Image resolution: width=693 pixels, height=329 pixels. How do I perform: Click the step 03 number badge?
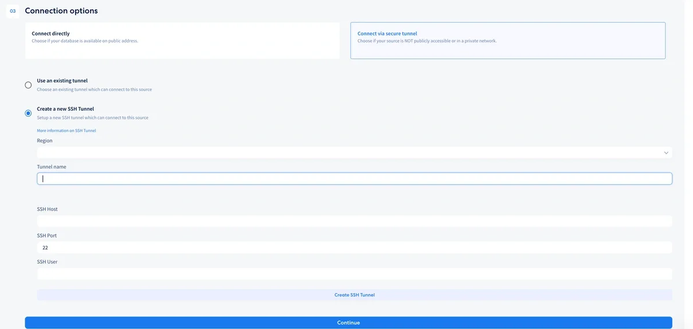(x=13, y=11)
